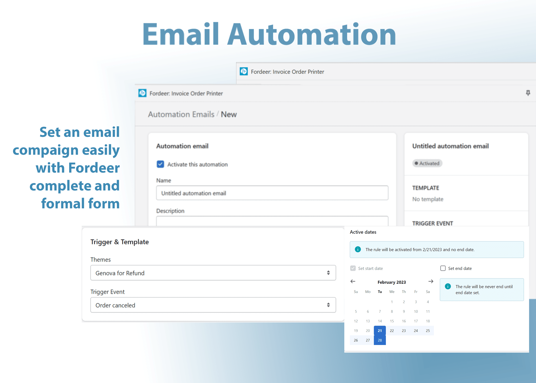Image resolution: width=536 pixels, height=383 pixels.
Task: Click the Automation email card heading
Action: pos(182,146)
